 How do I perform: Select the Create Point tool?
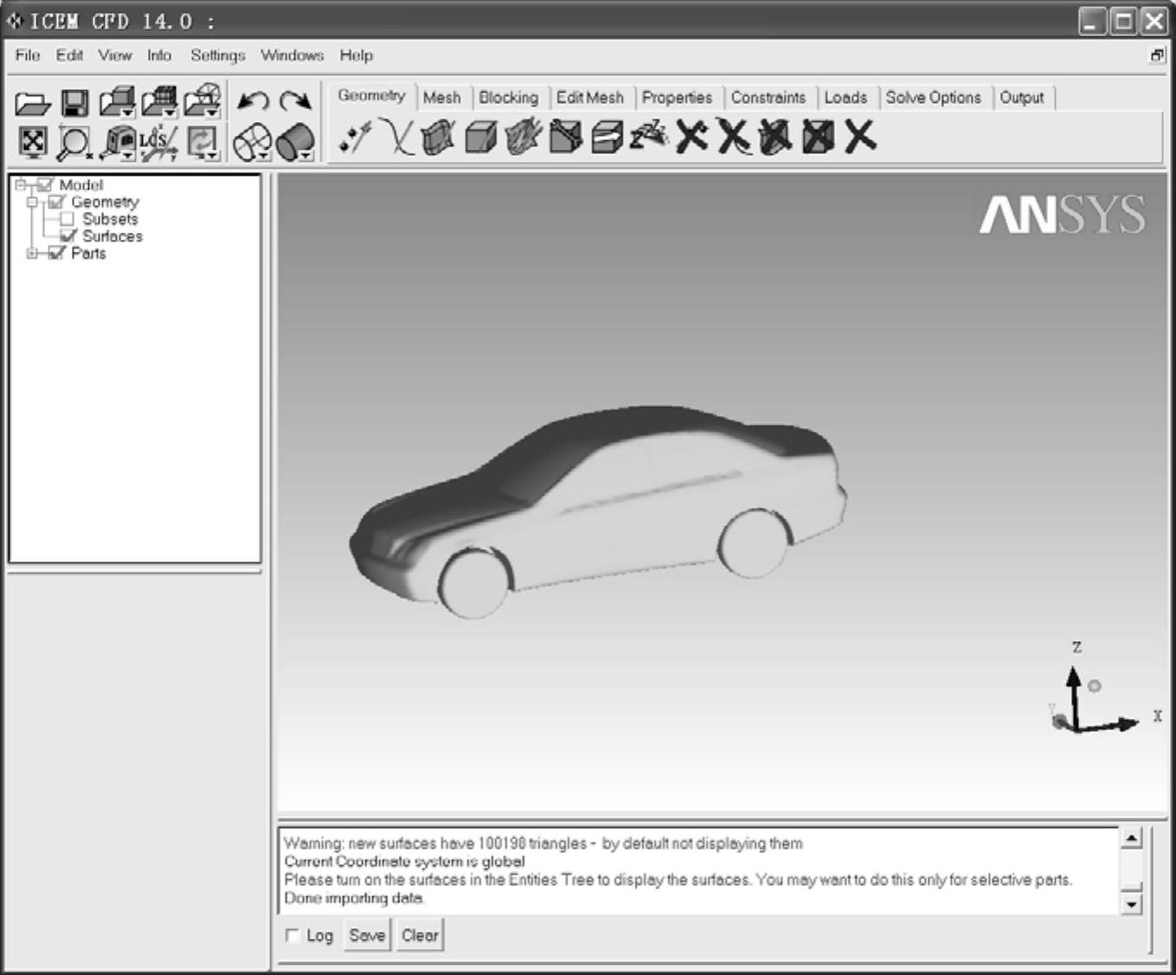click(x=355, y=138)
